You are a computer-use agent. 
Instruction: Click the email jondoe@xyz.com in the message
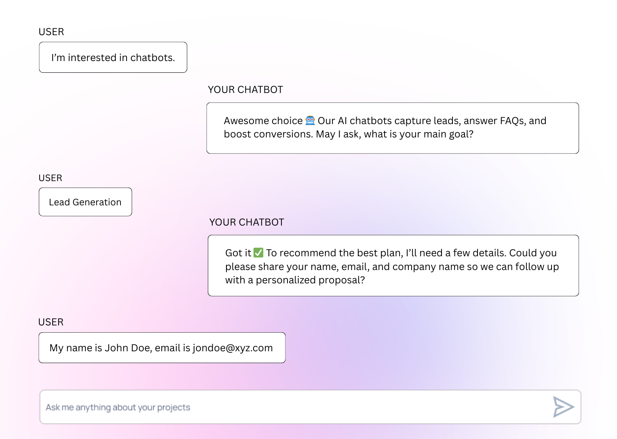232,348
